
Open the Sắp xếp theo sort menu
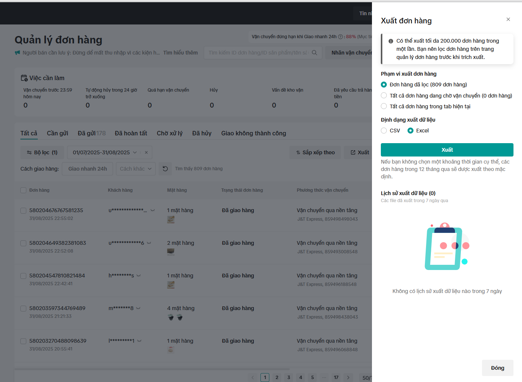[315, 152]
